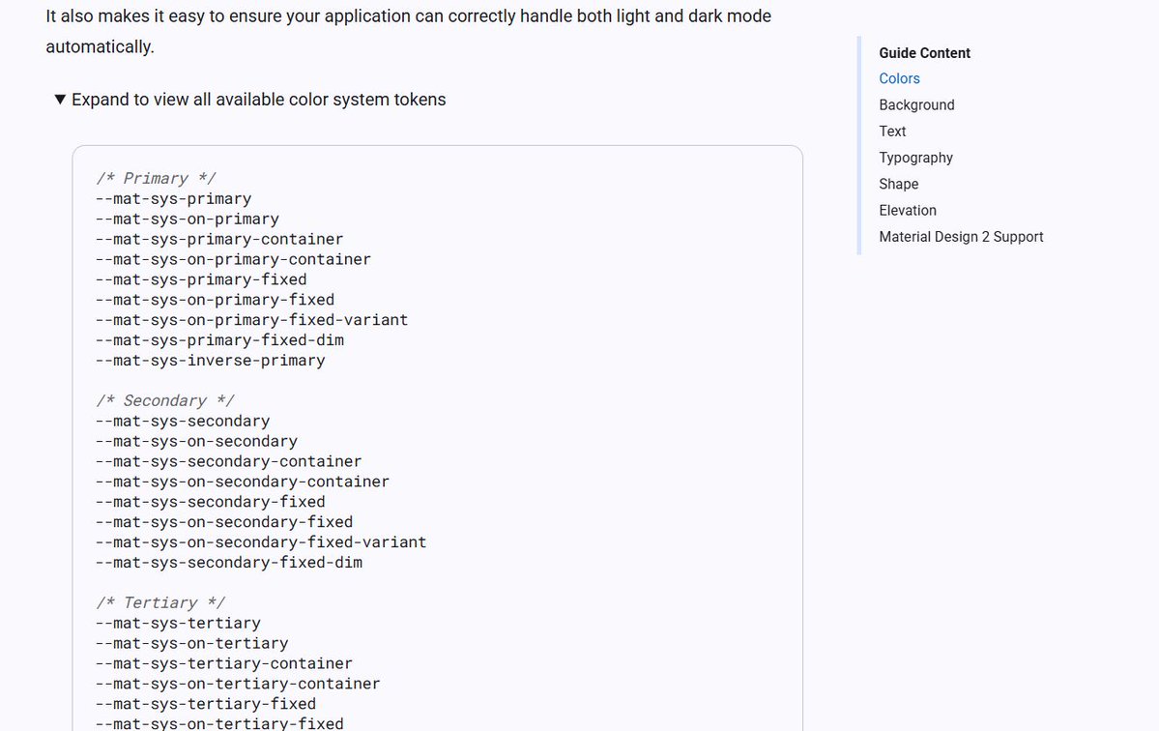Click --mat-sys-on-primary-fixed token
1159x731 pixels.
tap(216, 300)
